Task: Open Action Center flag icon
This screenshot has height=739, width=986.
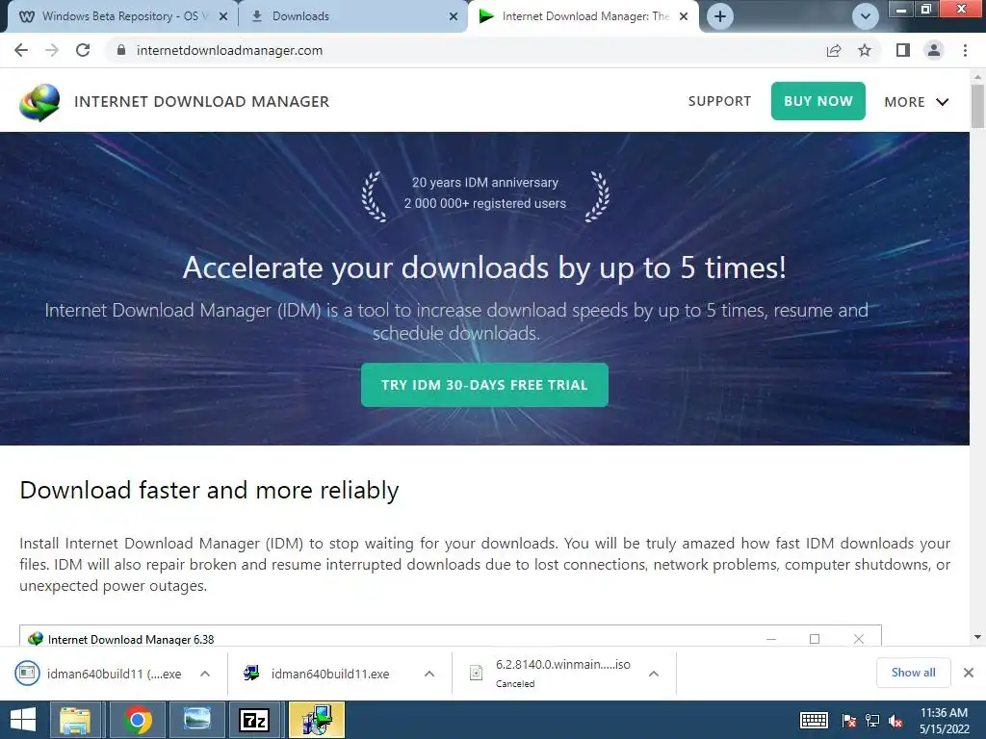Action: tap(848, 720)
